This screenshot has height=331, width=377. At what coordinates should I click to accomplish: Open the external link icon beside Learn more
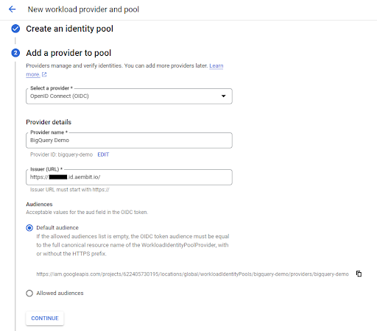pyautogui.click(x=44, y=74)
